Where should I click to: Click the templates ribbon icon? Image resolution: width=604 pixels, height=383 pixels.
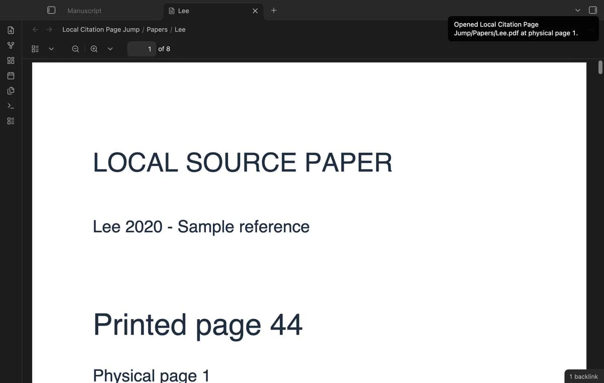pos(11,91)
